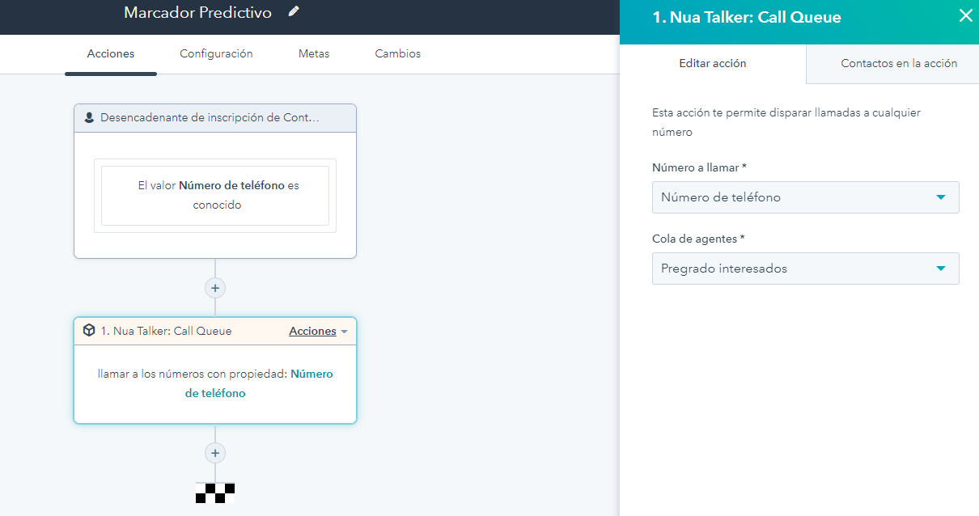Click the panel title 1. Nua Talker: Call Queue
This screenshot has height=516, width=979.
tap(747, 17)
